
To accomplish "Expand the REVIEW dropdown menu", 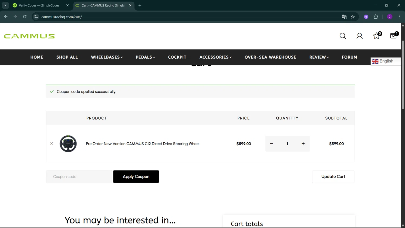I will [x=319, y=57].
